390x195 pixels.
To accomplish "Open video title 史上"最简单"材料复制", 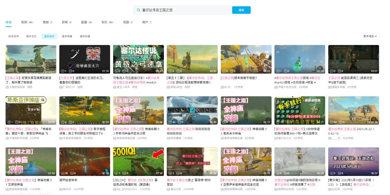I will [x=189, y=182].
